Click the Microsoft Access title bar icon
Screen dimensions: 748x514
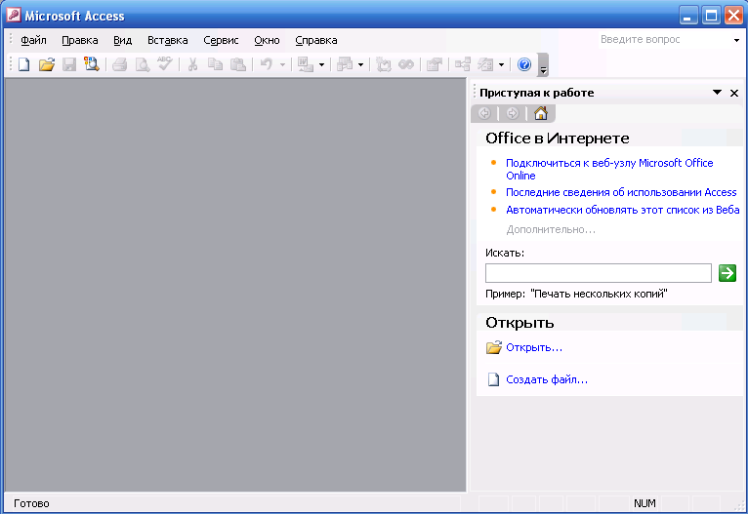pos(14,16)
